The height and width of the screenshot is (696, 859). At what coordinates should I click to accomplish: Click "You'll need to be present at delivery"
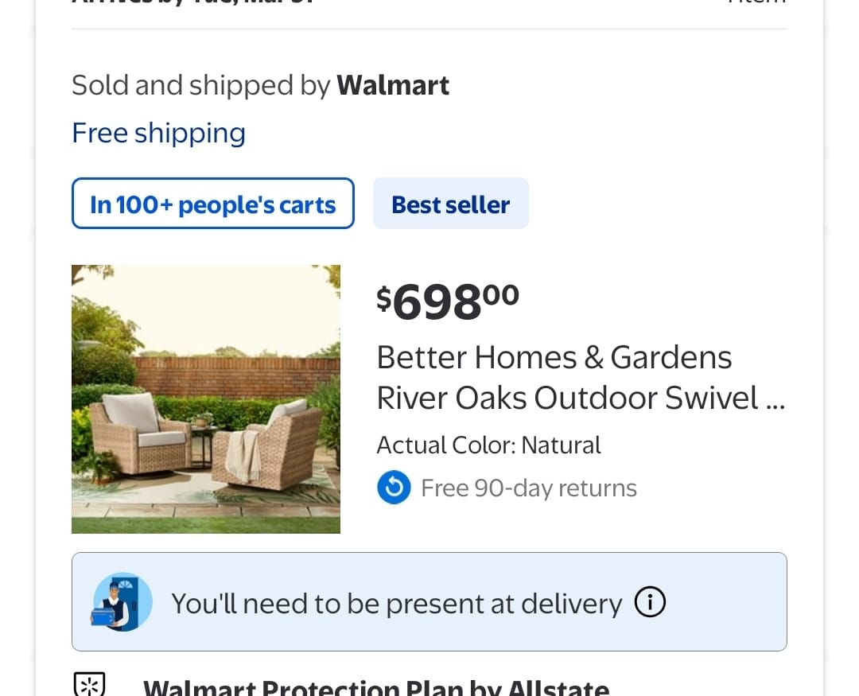396,603
